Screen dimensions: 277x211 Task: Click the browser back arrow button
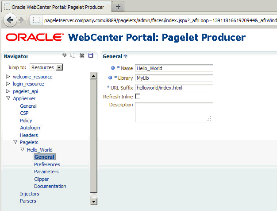[10, 20]
